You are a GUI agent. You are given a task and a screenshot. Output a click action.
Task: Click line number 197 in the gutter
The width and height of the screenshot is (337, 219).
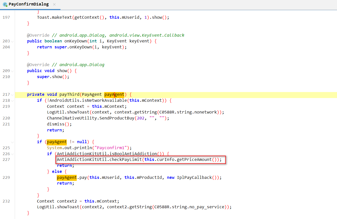[x=6, y=17]
